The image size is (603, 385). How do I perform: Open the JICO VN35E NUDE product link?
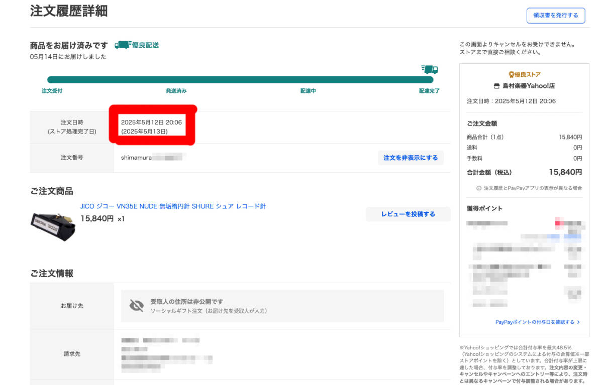(x=173, y=206)
